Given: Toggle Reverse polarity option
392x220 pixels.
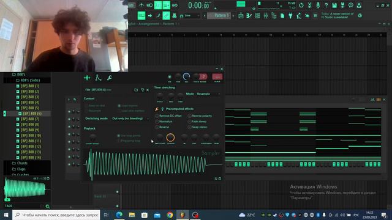Looking at the screenshot, I should (x=189, y=116).
